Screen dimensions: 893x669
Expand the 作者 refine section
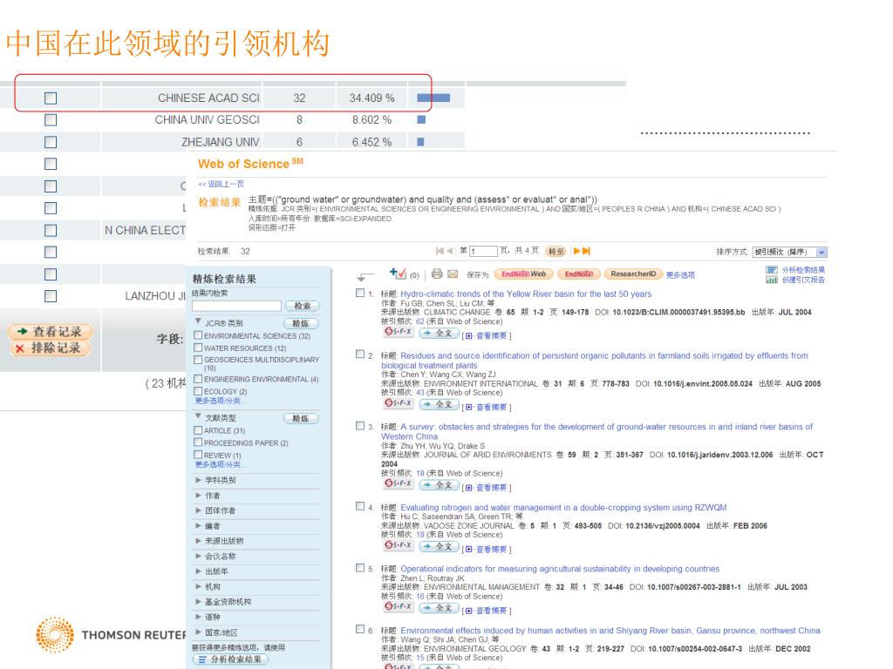pyautogui.click(x=198, y=496)
